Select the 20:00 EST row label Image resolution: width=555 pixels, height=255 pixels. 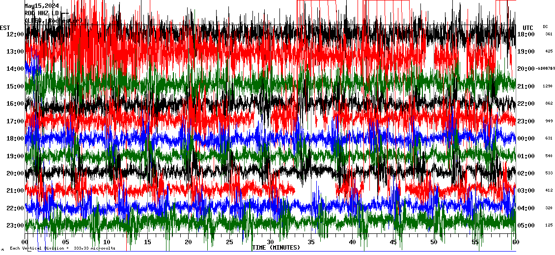[x=15, y=173]
